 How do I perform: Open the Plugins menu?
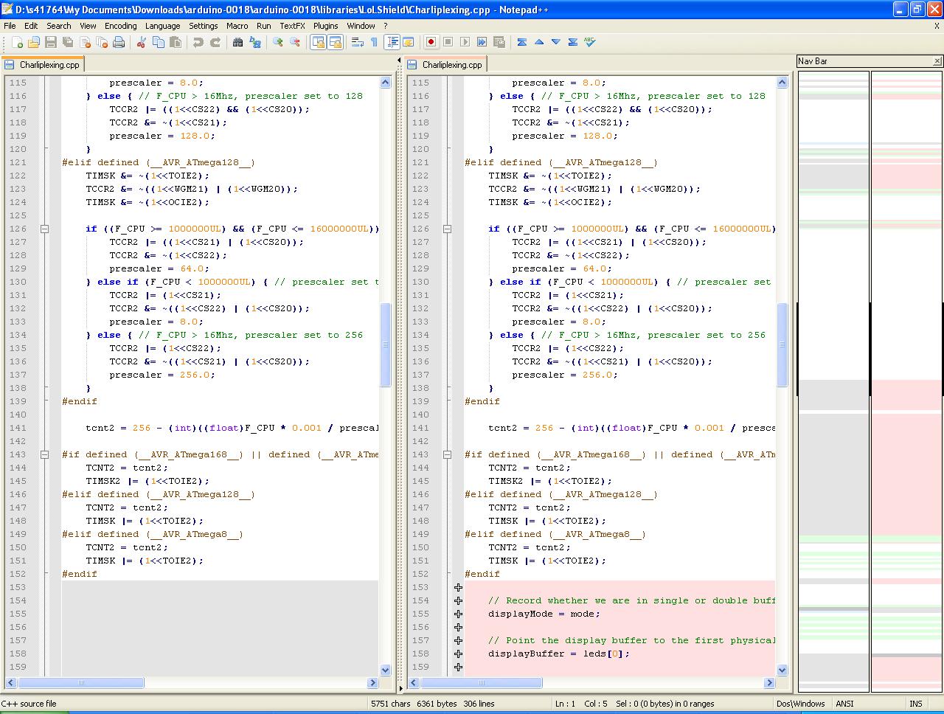pos(325,25)
